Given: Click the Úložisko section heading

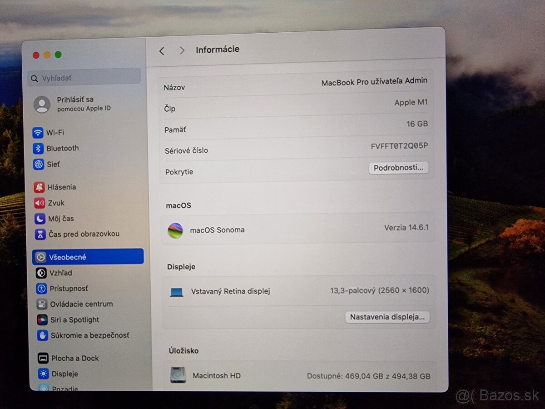Looking at the screenshot, I should pos(183,351).
